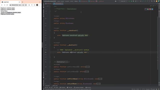
Task: Open the Problems tool window button
Action: (x=62, y=87)
